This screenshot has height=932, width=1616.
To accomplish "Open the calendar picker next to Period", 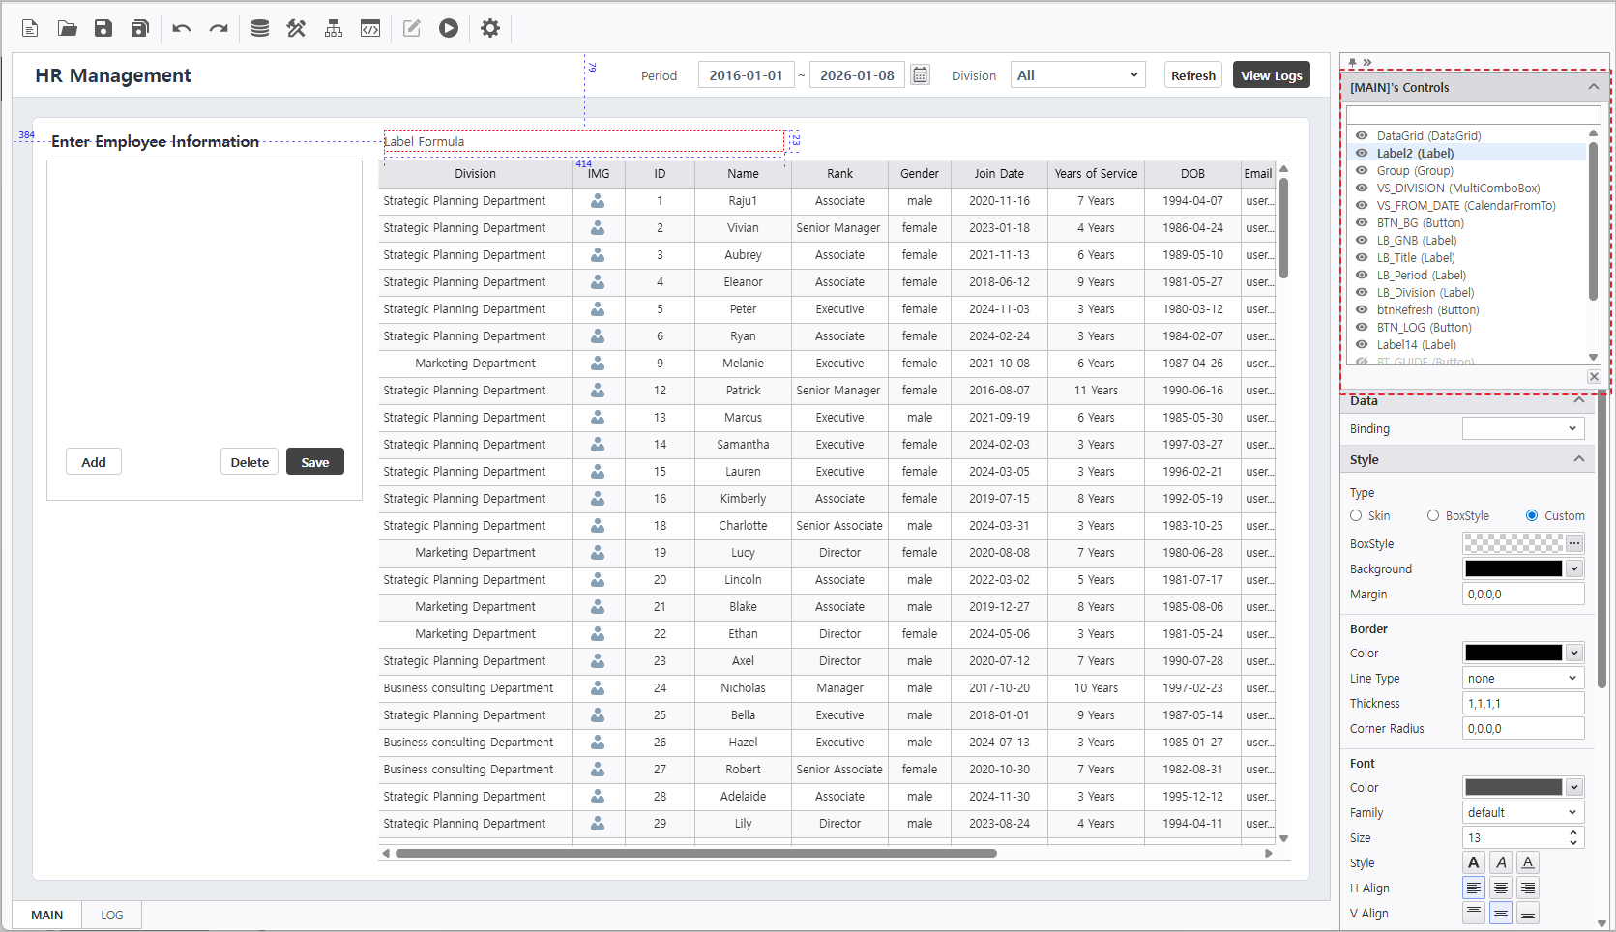I will tap(920, 75).
